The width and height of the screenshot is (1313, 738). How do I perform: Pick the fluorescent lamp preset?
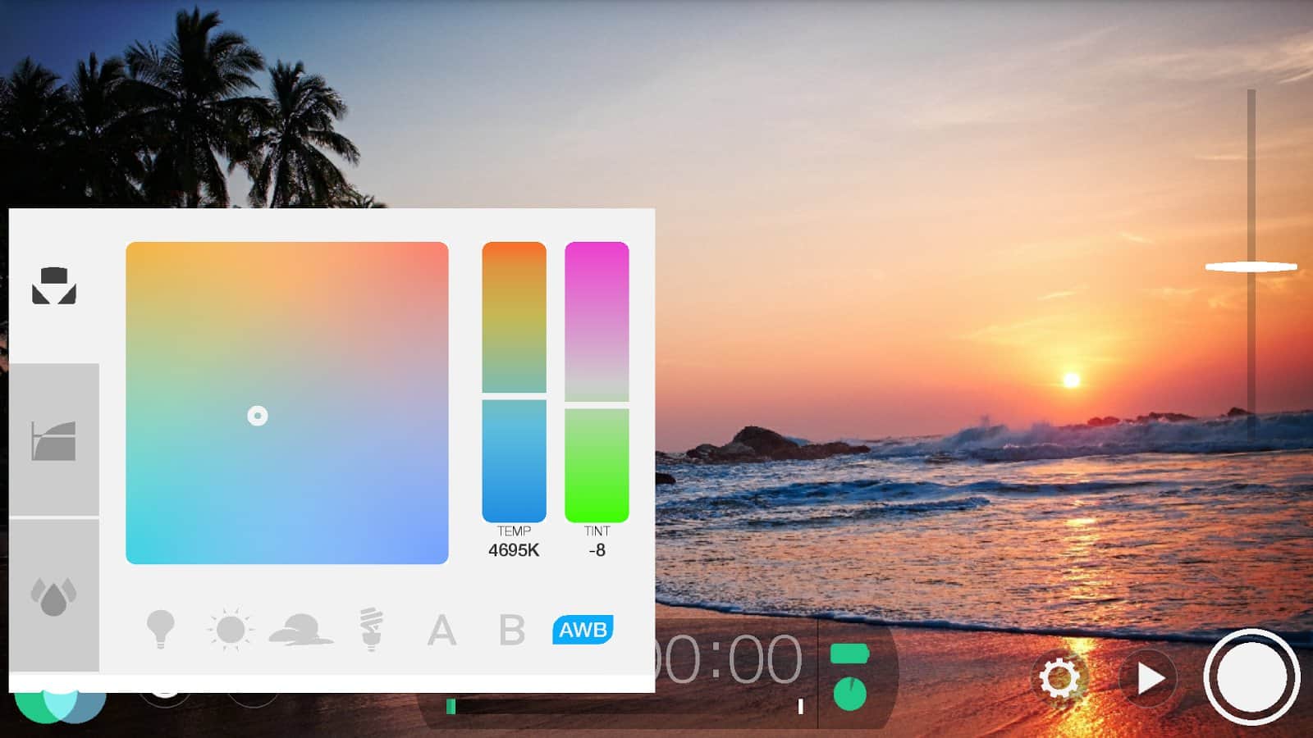pyautogui.click(x=372, y=630)
